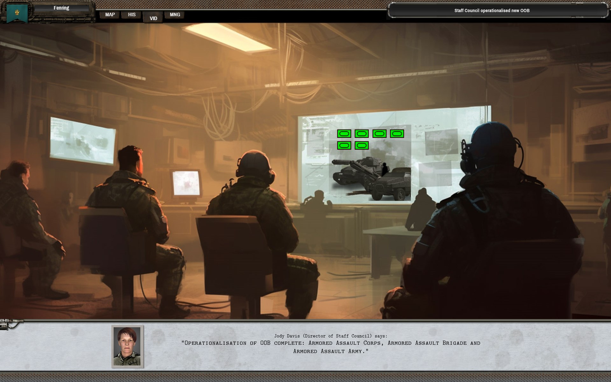Screen dimensions: 611x382
Task: Click the Operationalisation of OOB complete message
Action: pos(331,347)
